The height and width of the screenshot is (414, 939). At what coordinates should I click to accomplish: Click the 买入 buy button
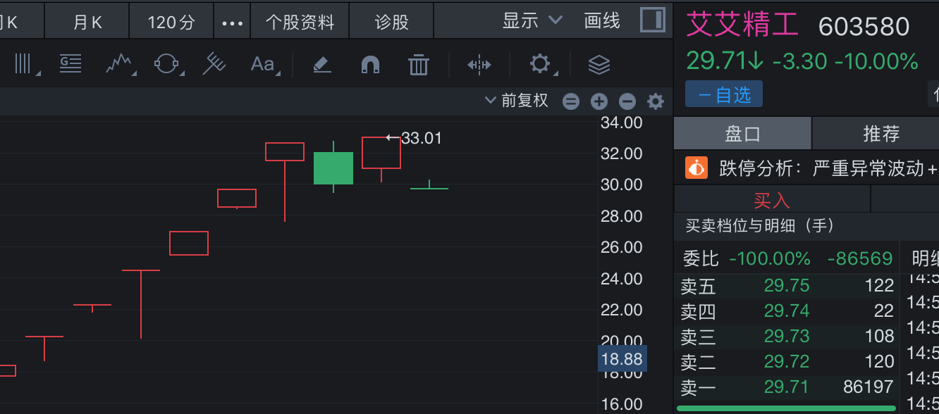(772, 201)
